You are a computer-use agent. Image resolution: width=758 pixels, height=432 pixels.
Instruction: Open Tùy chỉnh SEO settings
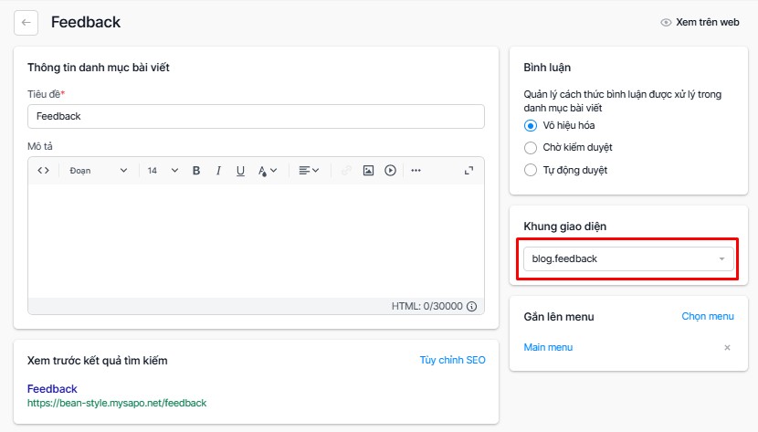(452, 360)
